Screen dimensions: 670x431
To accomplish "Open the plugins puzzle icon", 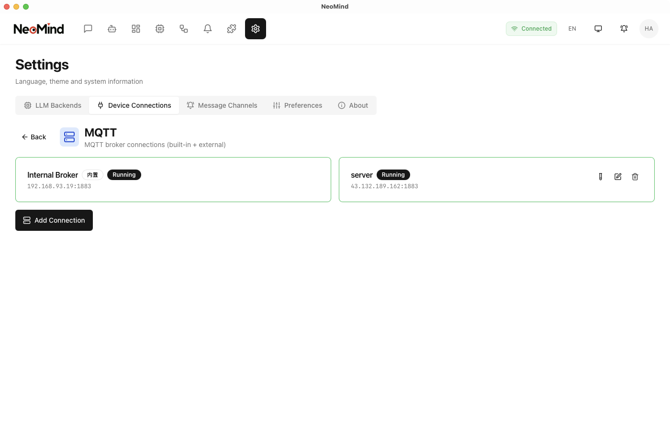I will pyautogui.click(x=232, y=29).
